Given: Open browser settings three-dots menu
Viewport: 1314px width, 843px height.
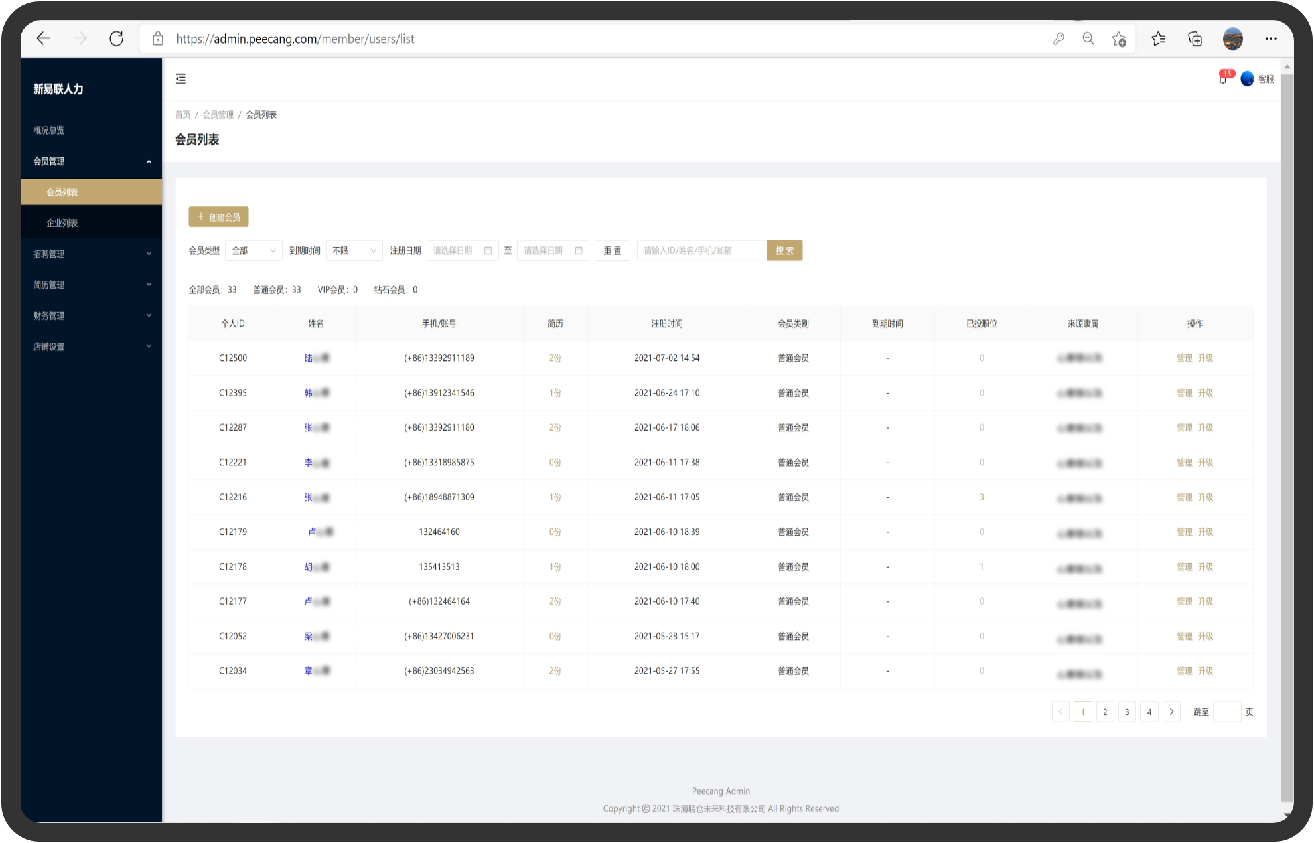Looking at the screenshot, I should point(1270,38).
